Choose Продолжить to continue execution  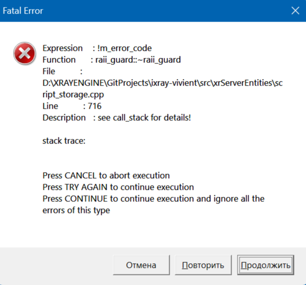click(265, 265)
